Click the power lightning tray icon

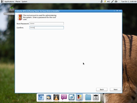[105, 2]
